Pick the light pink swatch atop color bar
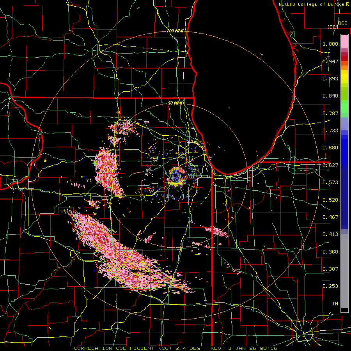Image resolution: width=351 pixels, height=351 pixels. click(x=344, y=41)
